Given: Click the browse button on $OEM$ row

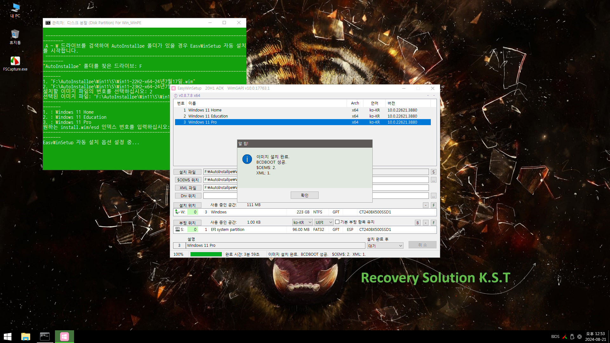Looking at the screenshot, I should tap(433, 180).
